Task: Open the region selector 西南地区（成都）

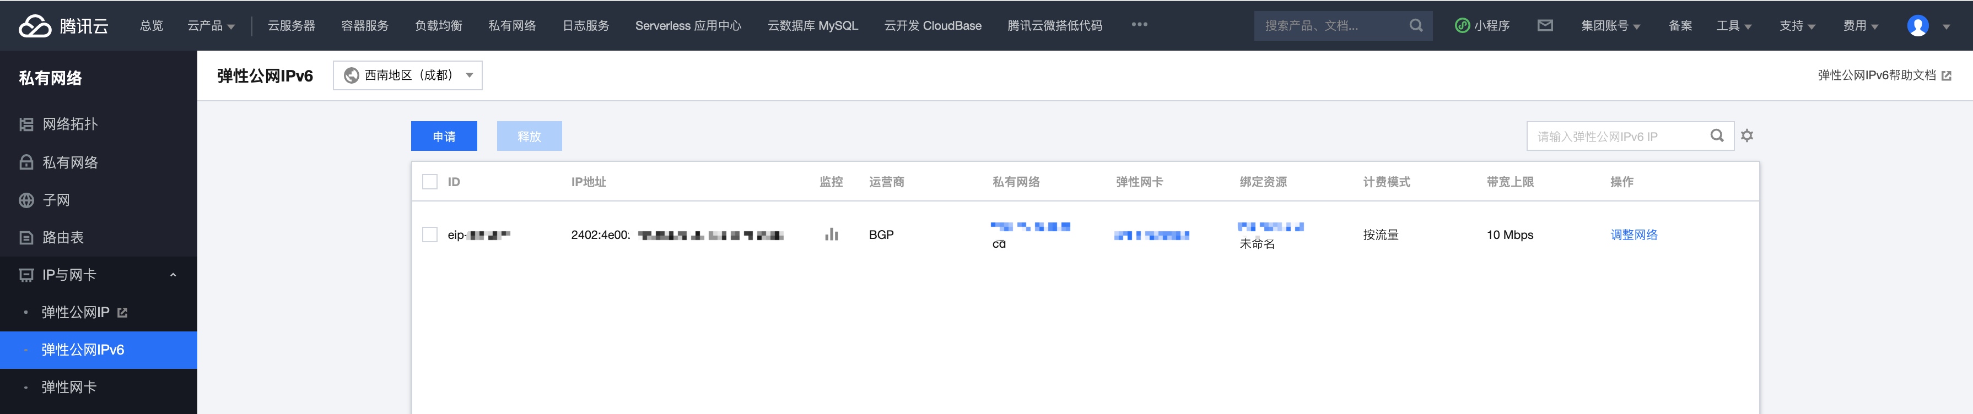Action: coord(407,75)
